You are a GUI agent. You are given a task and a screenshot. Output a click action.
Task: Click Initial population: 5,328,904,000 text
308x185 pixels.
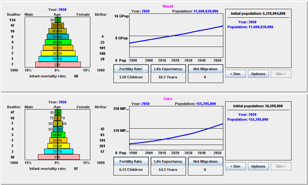click(x=258, y=13)
